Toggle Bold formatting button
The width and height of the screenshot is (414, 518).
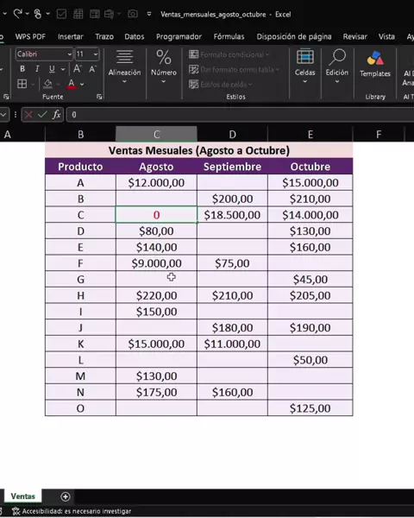coord(22,69)
